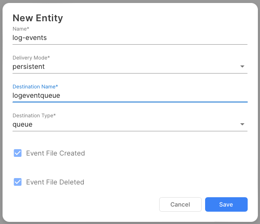Click the Event File Deleted label text
This screenshot has height=224, width=260.
pos(55,182)
